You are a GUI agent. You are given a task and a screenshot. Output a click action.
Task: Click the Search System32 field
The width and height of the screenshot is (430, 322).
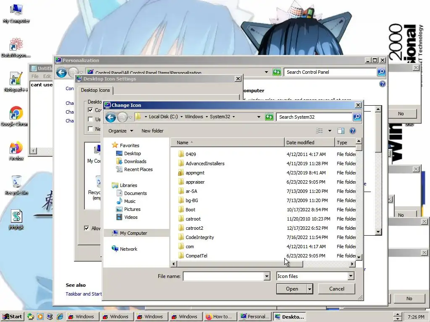[x=314, y=117]
